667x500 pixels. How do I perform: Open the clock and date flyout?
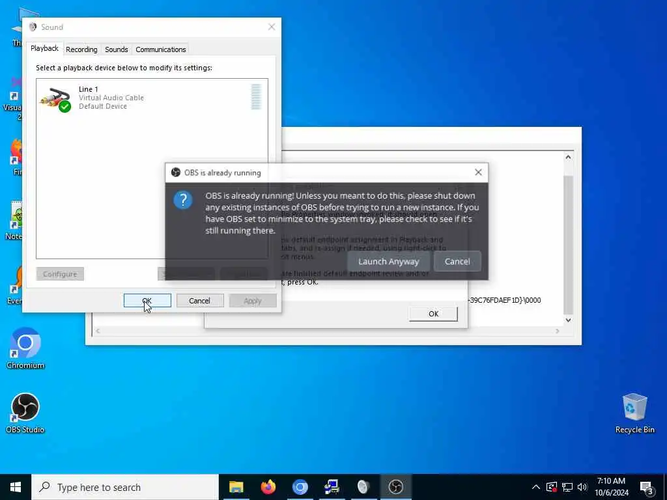611,487
